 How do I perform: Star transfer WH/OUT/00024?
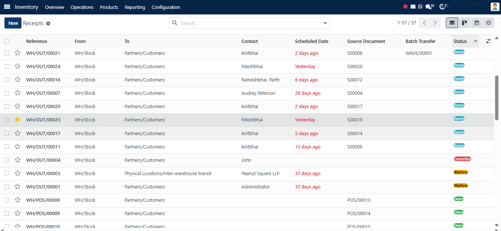(x=17, y=66)
